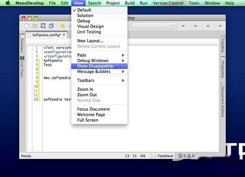Open the Tools menu
This screenshot has width=245, height=177.
[x=194, y=3]
